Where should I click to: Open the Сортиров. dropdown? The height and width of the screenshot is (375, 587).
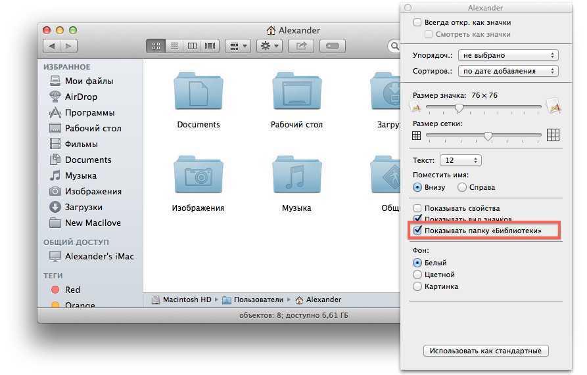click(508, 71)
